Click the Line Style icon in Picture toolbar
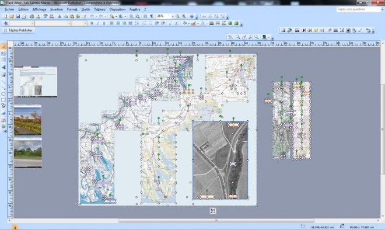This screenshot has width=385, height=230. [x=335, y=30]
